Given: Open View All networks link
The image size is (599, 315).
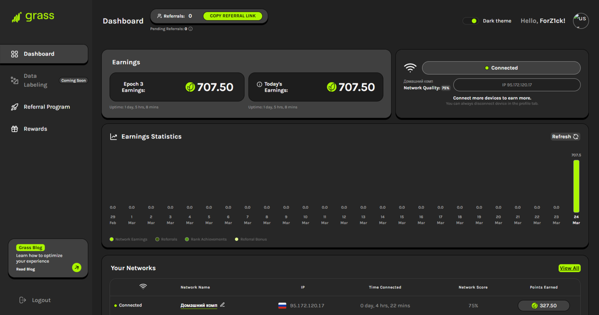Looking at the screenshot, I should pos(569,268).
